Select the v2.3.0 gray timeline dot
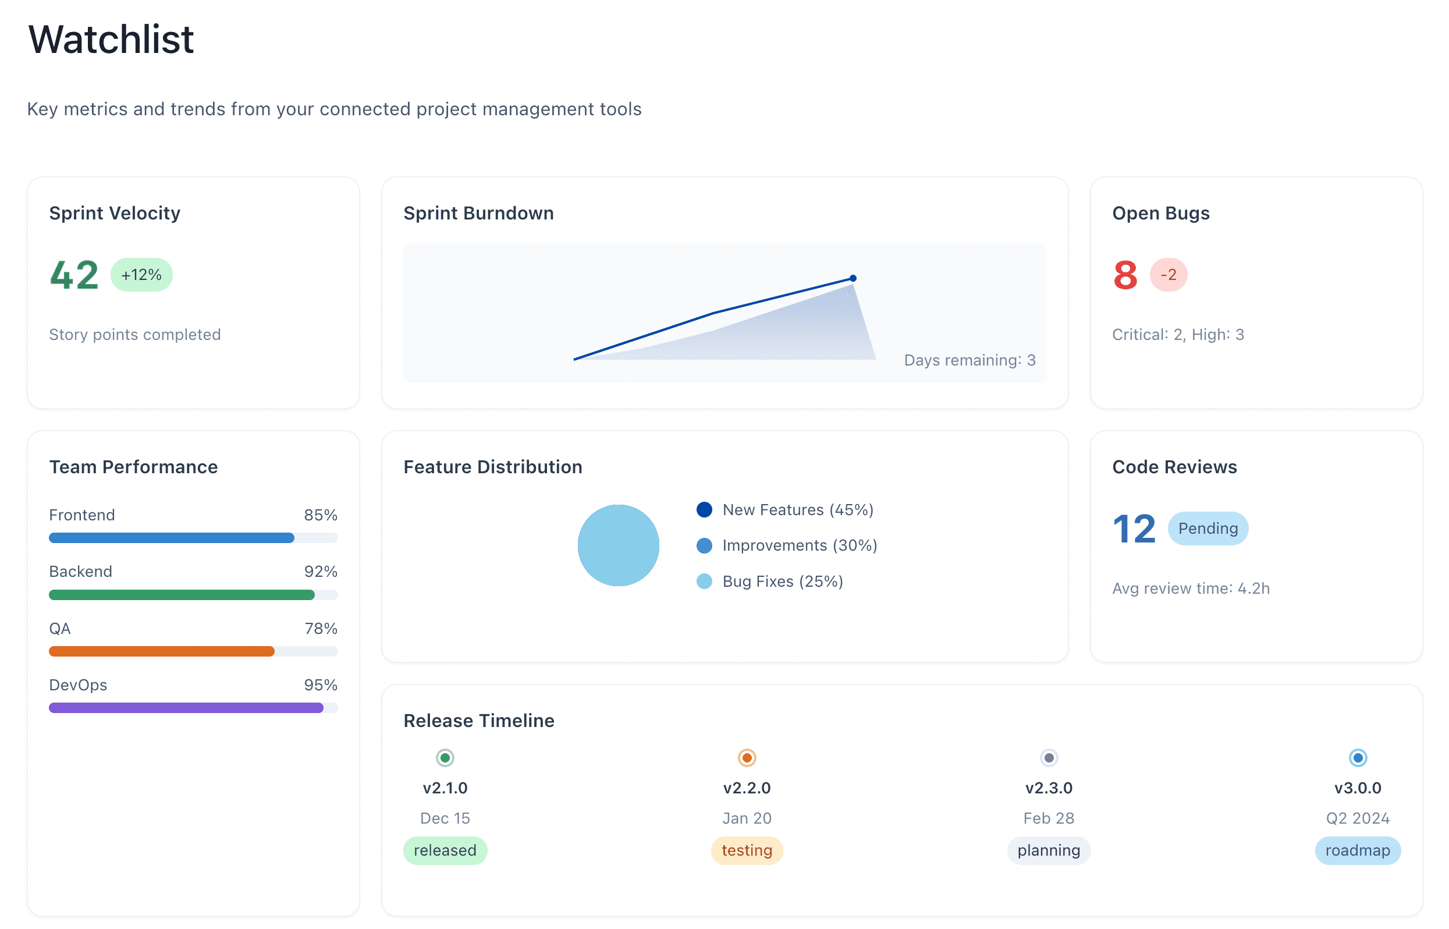The image size is (1449, 929). click(x=1049, y=758)
